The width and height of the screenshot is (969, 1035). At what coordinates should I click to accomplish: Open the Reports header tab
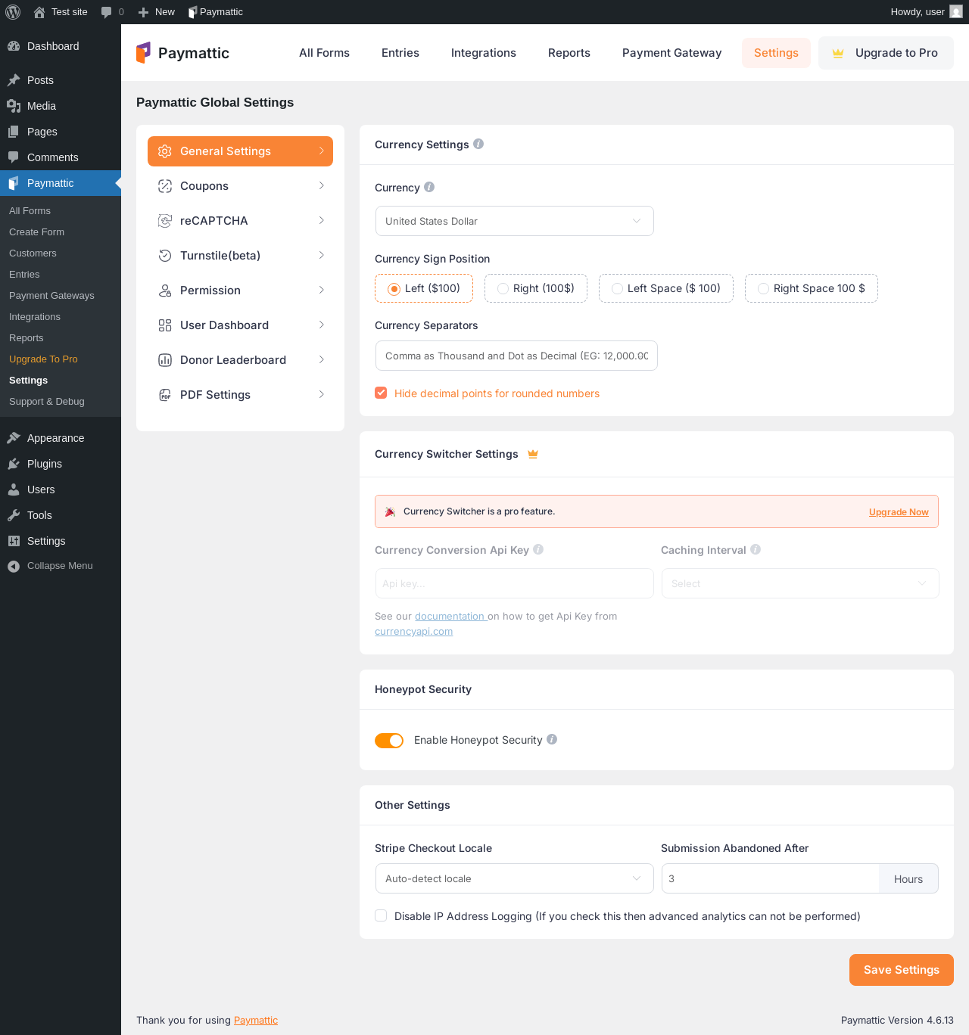[569, 53]
